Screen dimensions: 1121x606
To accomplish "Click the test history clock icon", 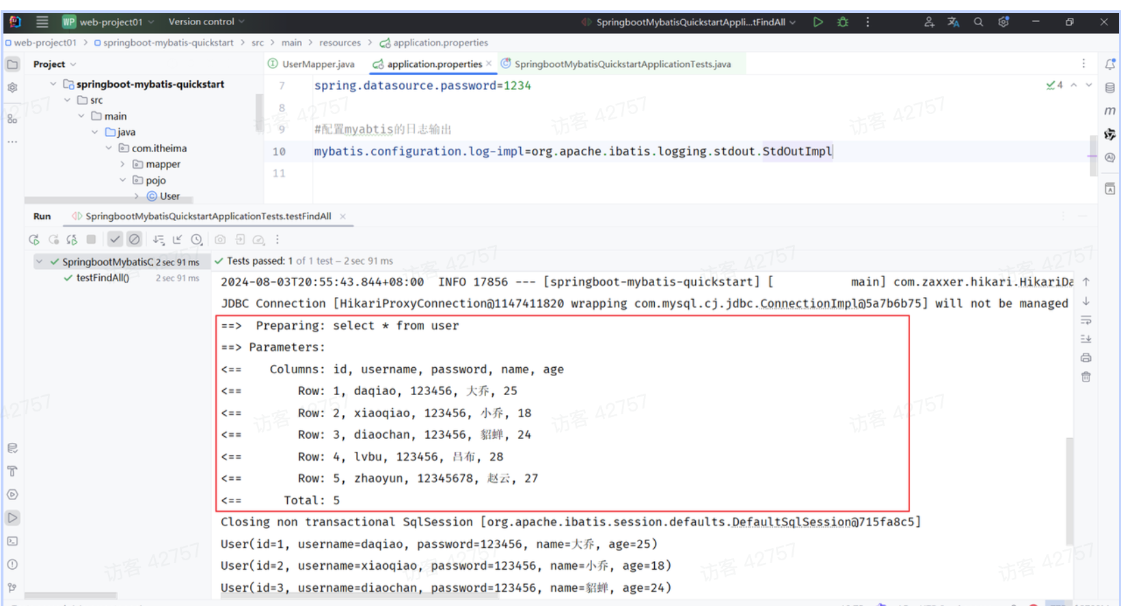I will (x=197, y=240).
